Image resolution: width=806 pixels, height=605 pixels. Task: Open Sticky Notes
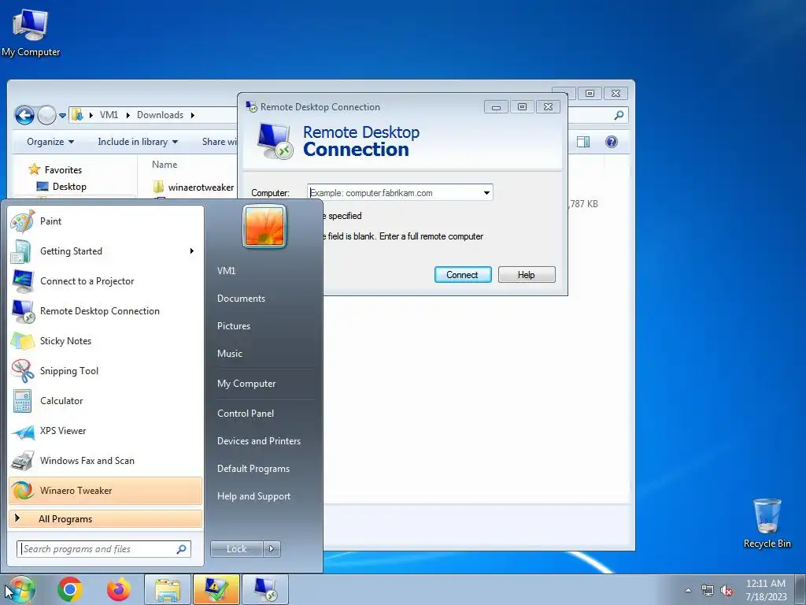[105, 340]
